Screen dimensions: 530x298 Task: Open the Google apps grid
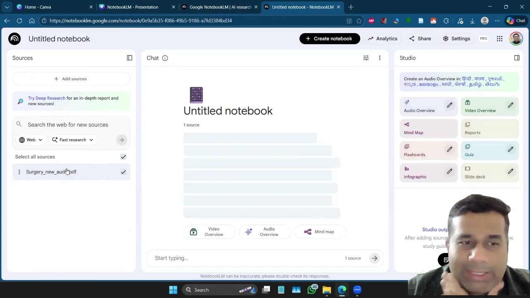(x=500, y=38)
